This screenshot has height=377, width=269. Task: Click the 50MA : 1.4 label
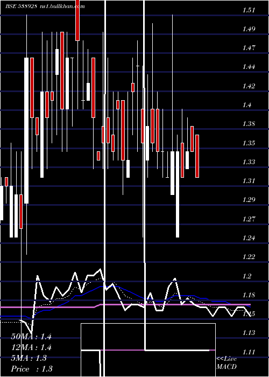31,337
